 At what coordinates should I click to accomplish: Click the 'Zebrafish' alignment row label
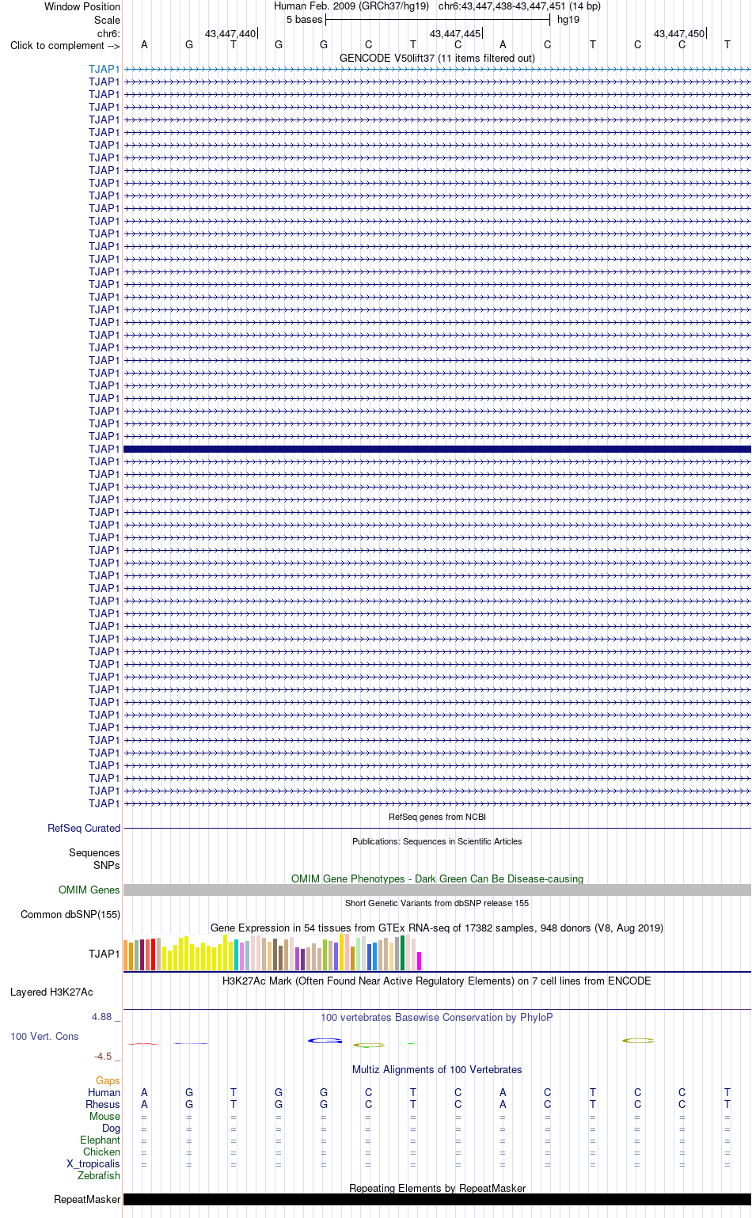tap(99, 1175)
